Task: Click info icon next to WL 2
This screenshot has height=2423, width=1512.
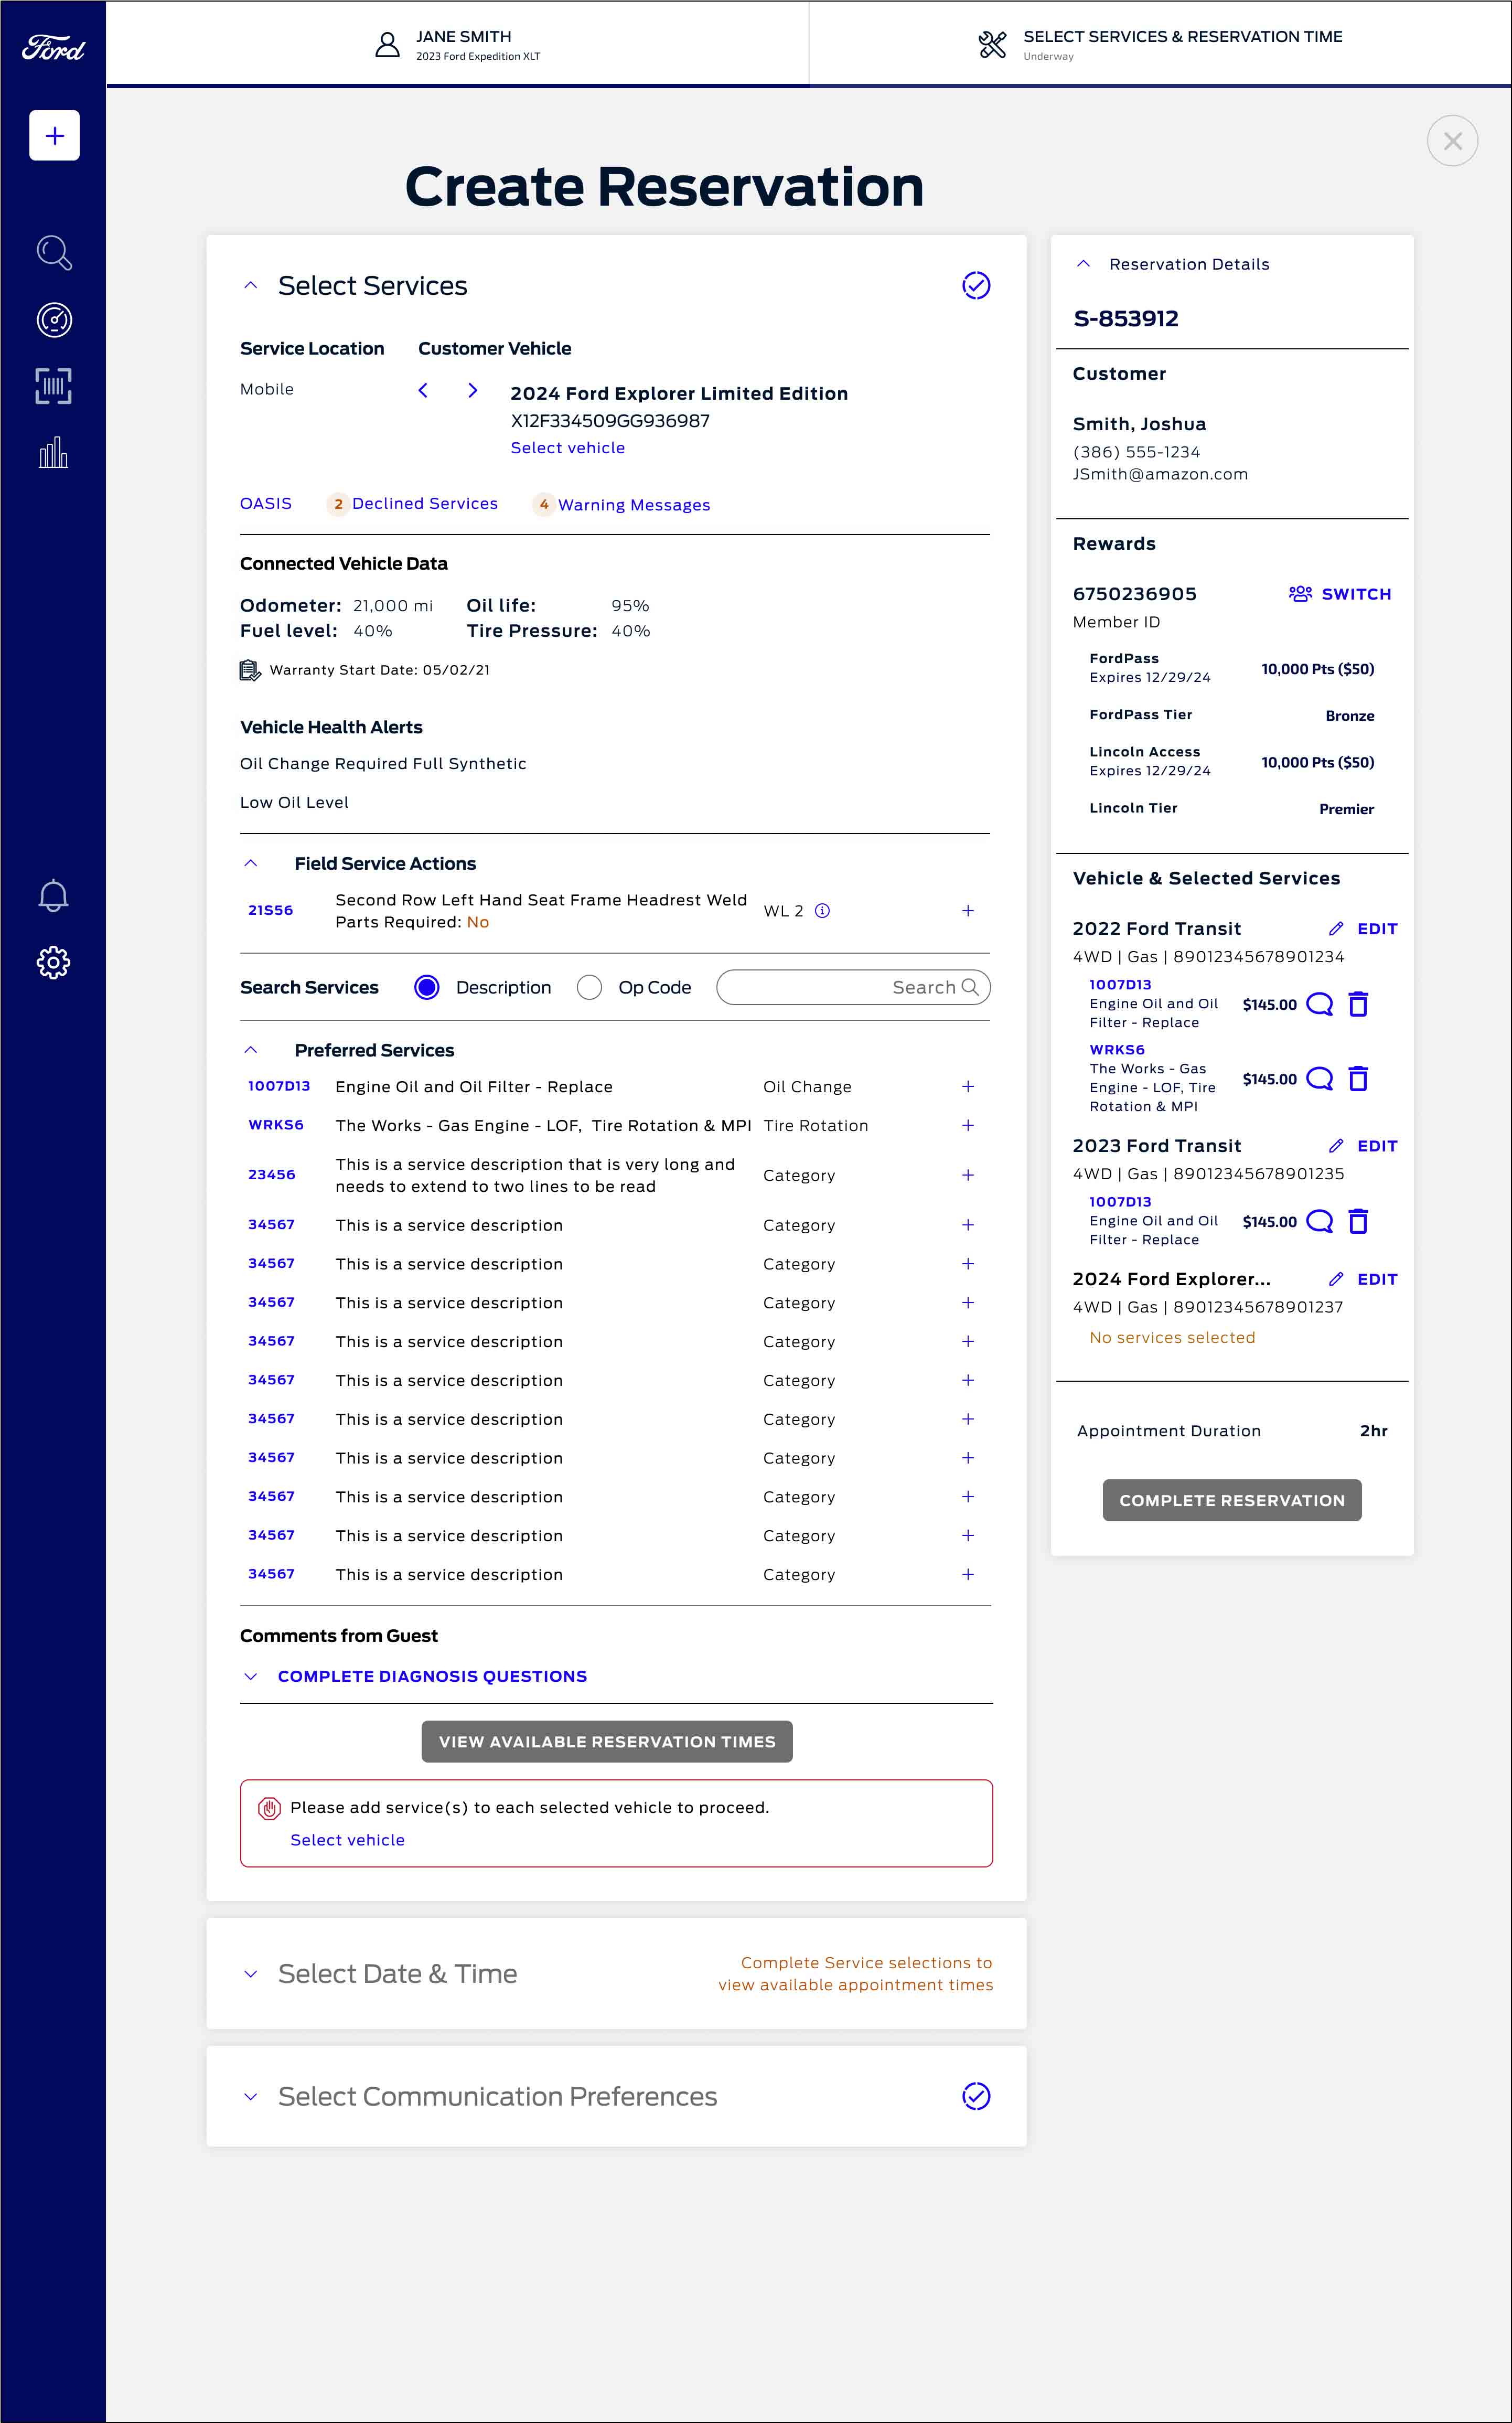Action: (x=822, y=911)
